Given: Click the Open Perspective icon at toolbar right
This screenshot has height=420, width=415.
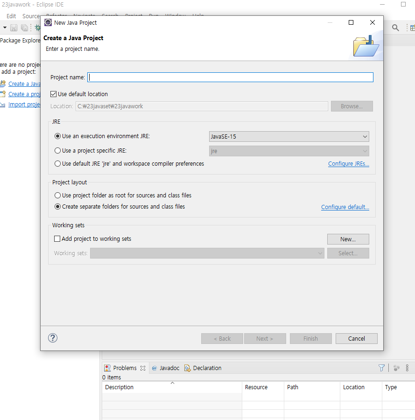Looking at the screenshot, I should tap(413, 28).
